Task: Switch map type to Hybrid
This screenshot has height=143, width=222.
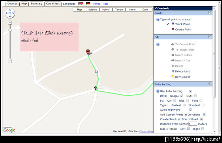Action: pyautogui.click(x=106, y=10)
